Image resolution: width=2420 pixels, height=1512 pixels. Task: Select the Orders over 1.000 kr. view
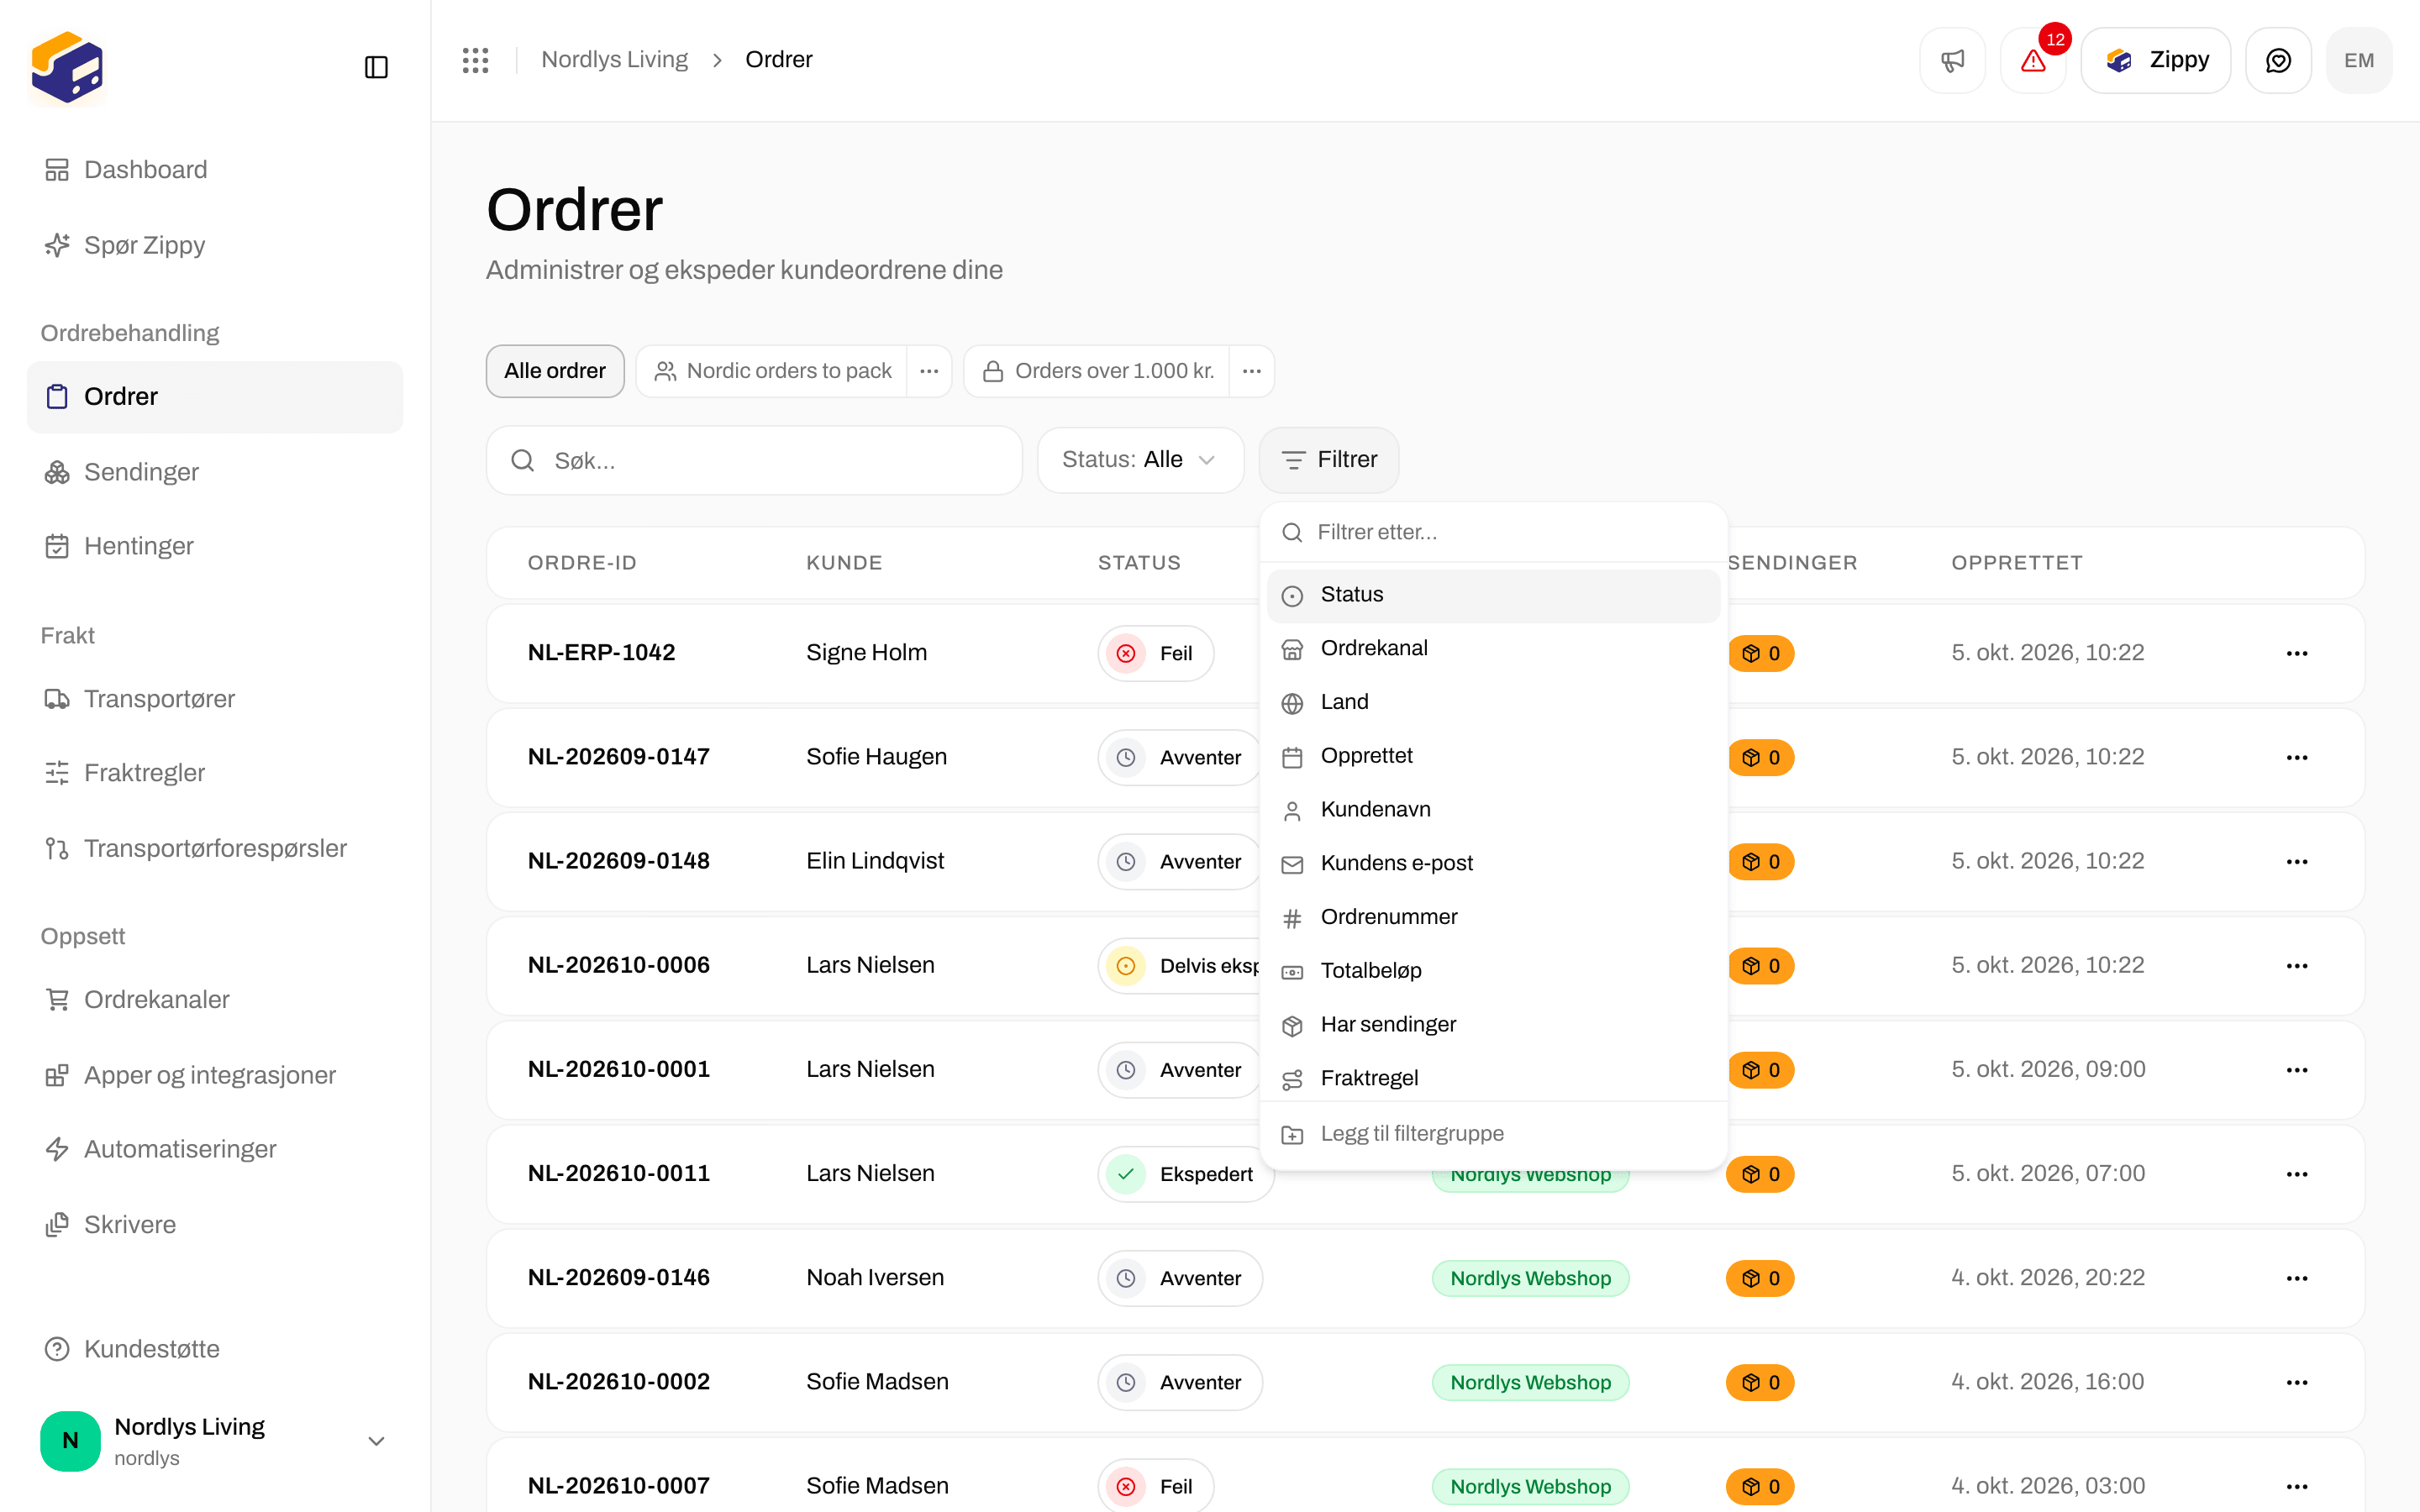[x=1097, y=371]
